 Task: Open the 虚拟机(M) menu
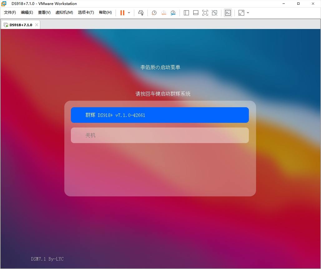64,12
